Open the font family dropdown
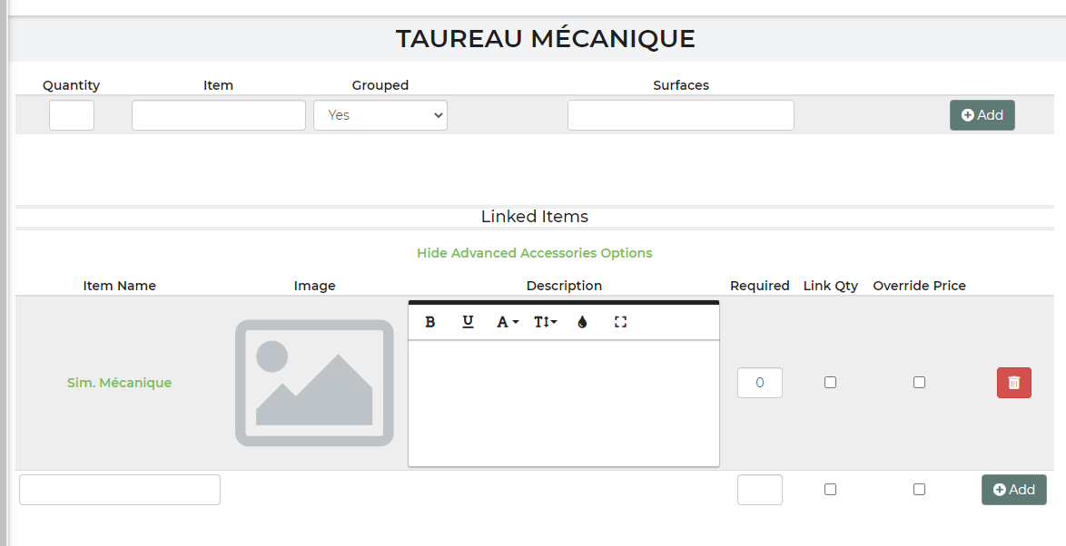Image resolution: width=1066 pixels, height=546 pixels. pos(508,322)
